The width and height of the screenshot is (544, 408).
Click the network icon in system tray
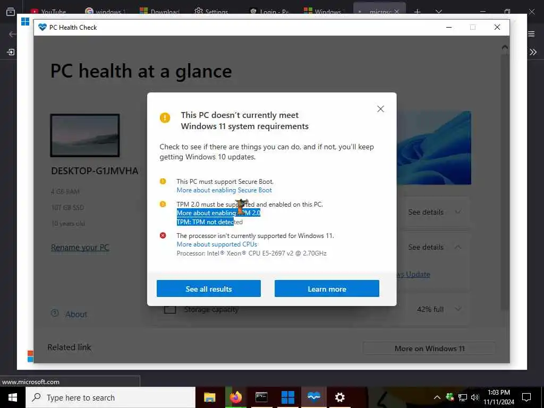463,397
